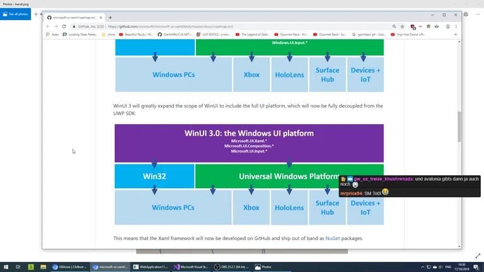484x272 pixels.
Task: Close the microsoft-ui-xaml roadmap tab
Action: [x=101, y=18]
